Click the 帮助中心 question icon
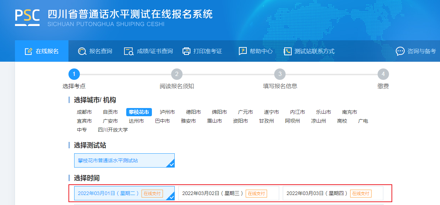 coord(242,51)
